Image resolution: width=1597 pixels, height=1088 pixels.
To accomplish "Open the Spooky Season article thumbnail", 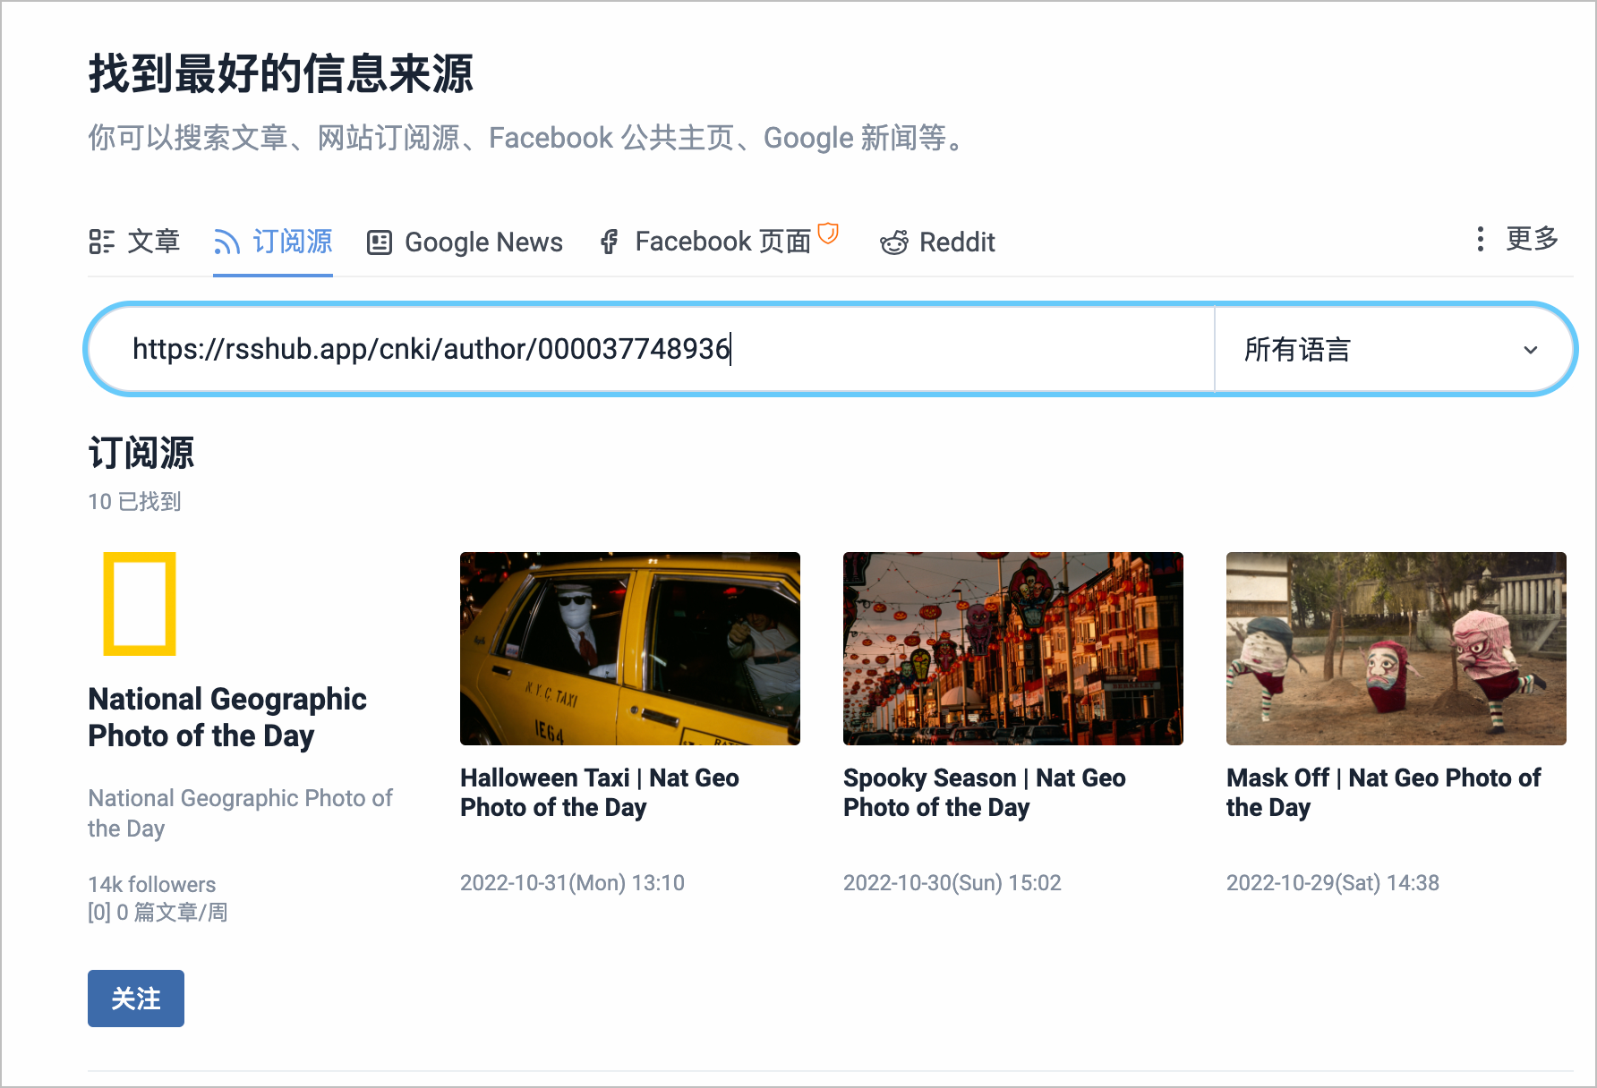I will pyautogui.click(x=1012, y=649).
